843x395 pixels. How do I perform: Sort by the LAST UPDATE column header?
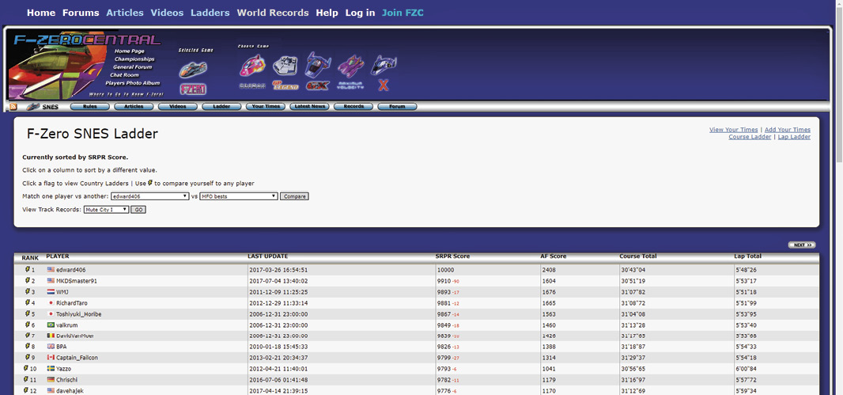[268, 256]
